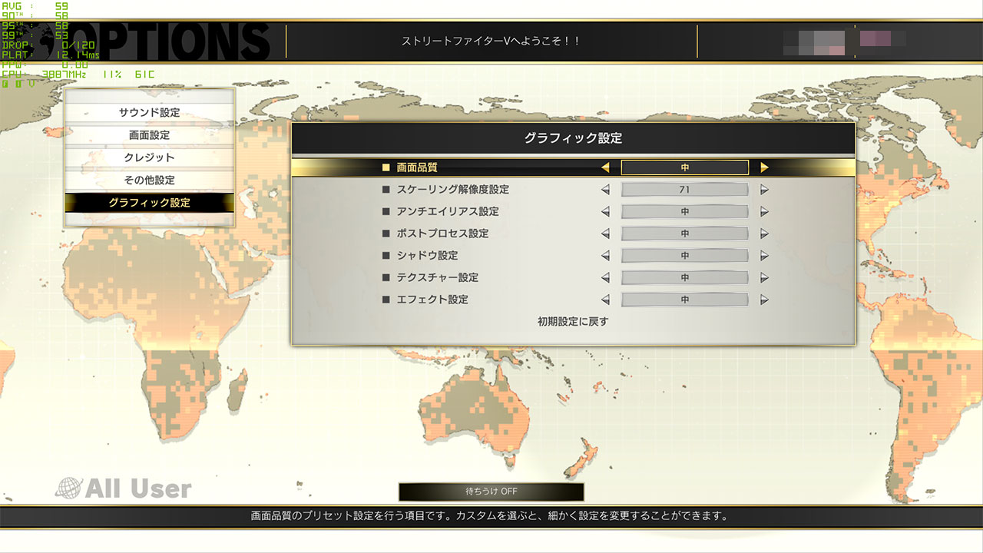The height and width of the screenshot is (553, 983).
Task: Click the ストリートファイターVへようこそ message
Action: (491, 41)
